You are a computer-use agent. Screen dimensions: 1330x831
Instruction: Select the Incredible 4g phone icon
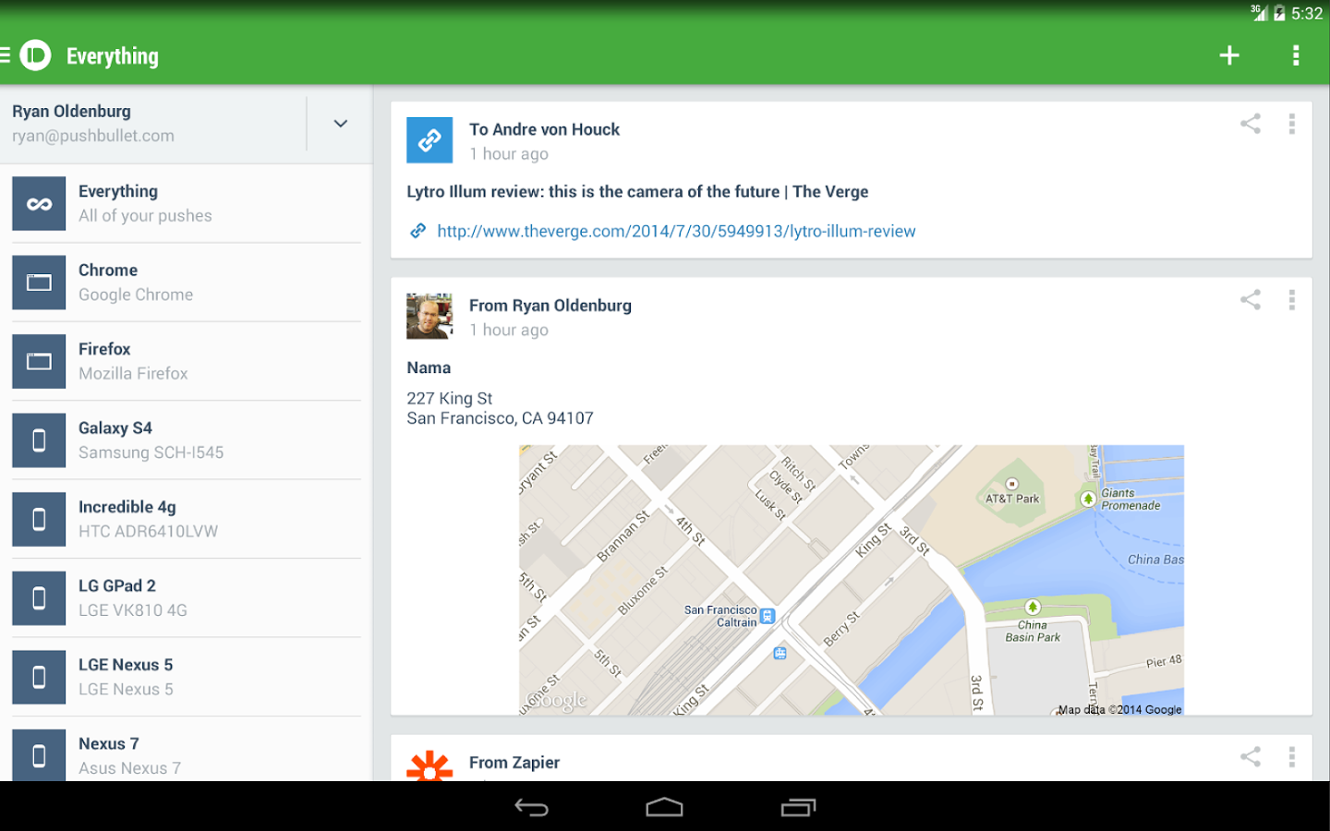[39, 519]
